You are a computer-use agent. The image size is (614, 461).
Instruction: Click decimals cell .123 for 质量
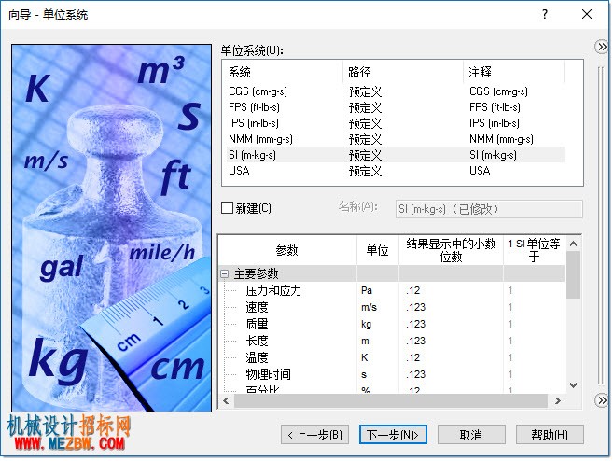[451, 325]
